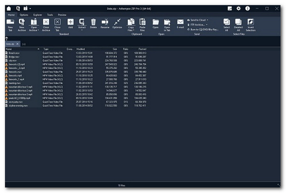Click the E-mail envelope icon
Viewport: 286px width, 193px height.
[180, 22]
